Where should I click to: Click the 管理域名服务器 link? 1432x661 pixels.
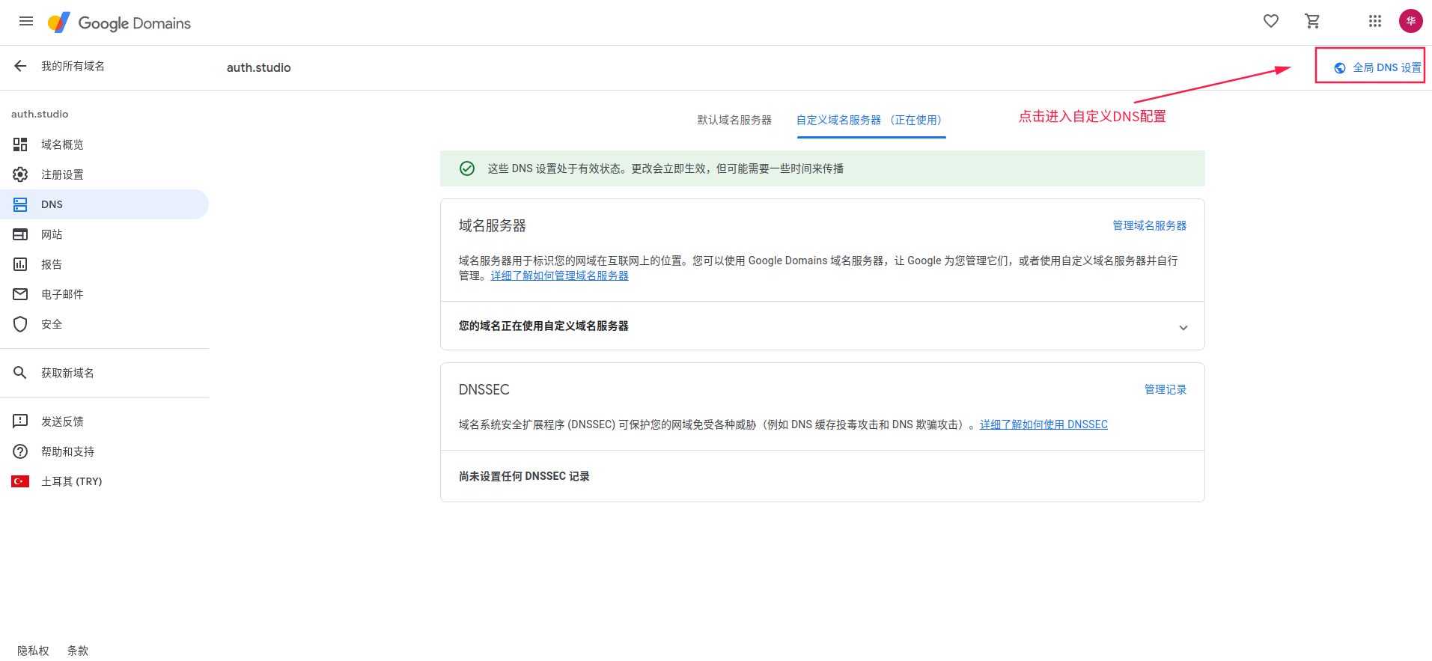point(1148,225)
